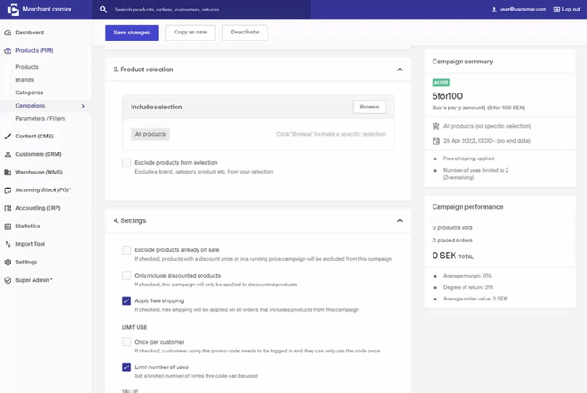The width and height of the screenshot is (587, 393).
Task: Go to Parameters / Filters menu item
Action: 40,118
